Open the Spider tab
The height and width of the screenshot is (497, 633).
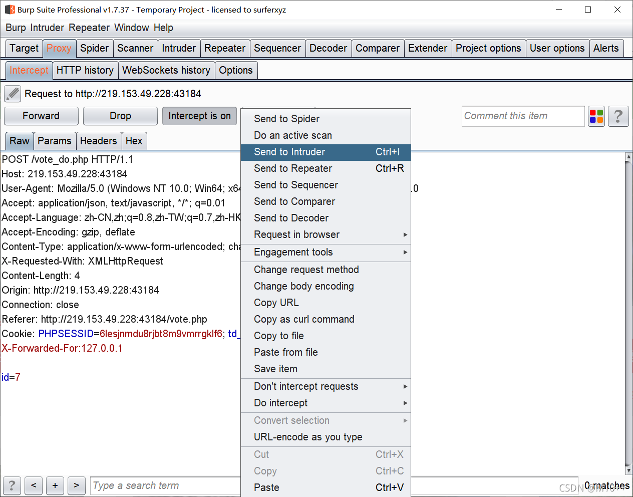94,48
